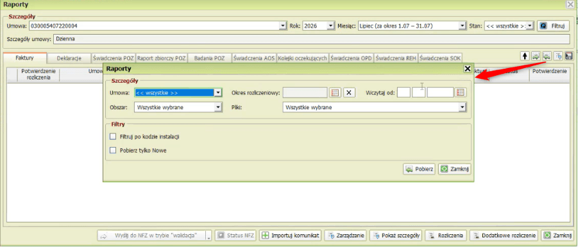The image size is (578, 247).
Task: Open calendar picker for Wczytaj od
Action: tap(461, 92)
